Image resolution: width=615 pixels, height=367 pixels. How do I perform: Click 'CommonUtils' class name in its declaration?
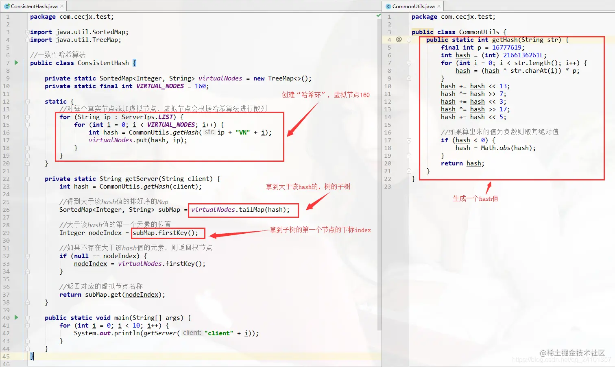(479, 32)
